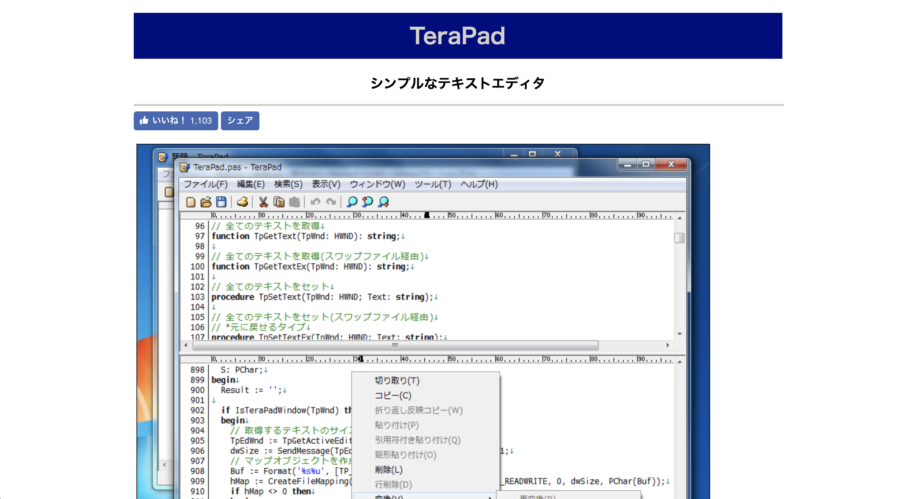904x499 pixels.
Task: Click the Print toolbar icon
Action: [243, 202]
